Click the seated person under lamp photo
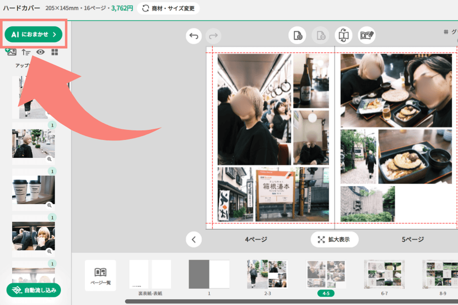 (311, 138)
